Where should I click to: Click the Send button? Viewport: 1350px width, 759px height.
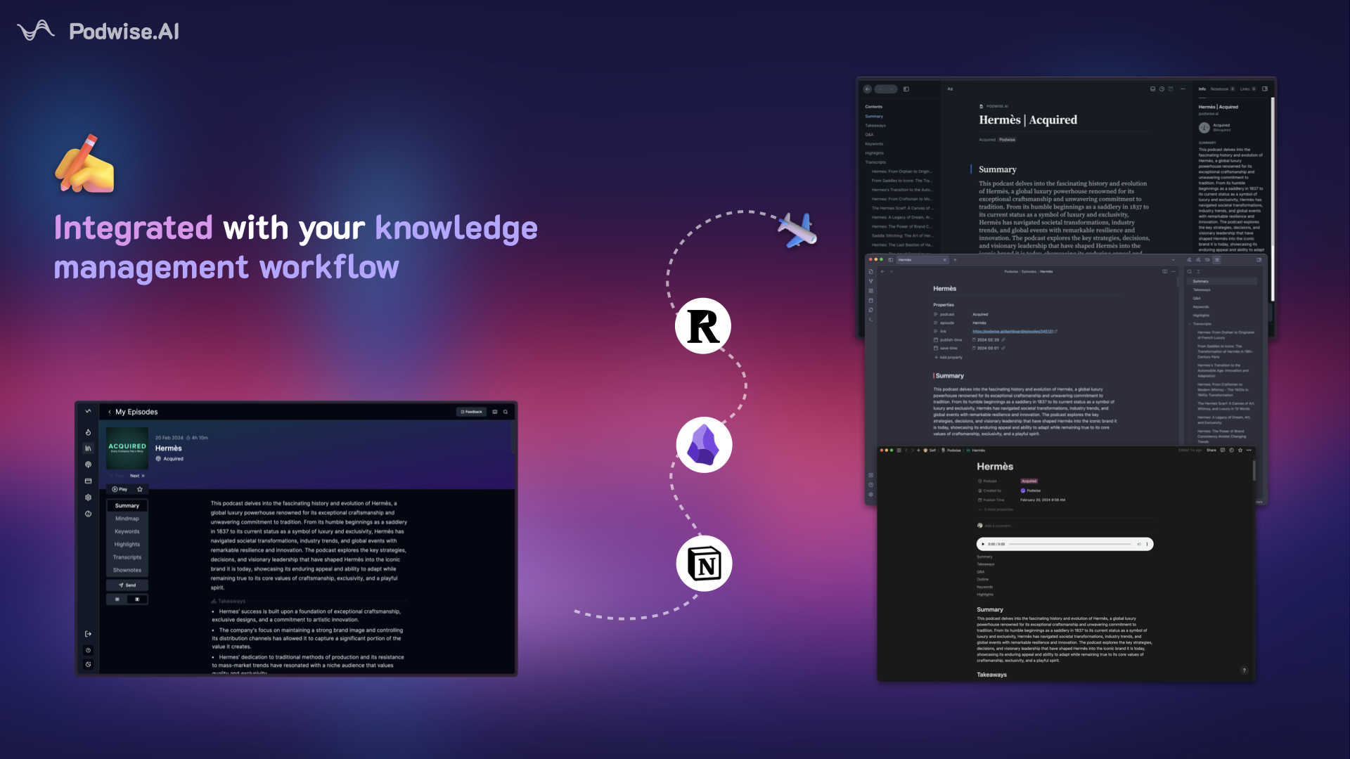tap(127, 585)
